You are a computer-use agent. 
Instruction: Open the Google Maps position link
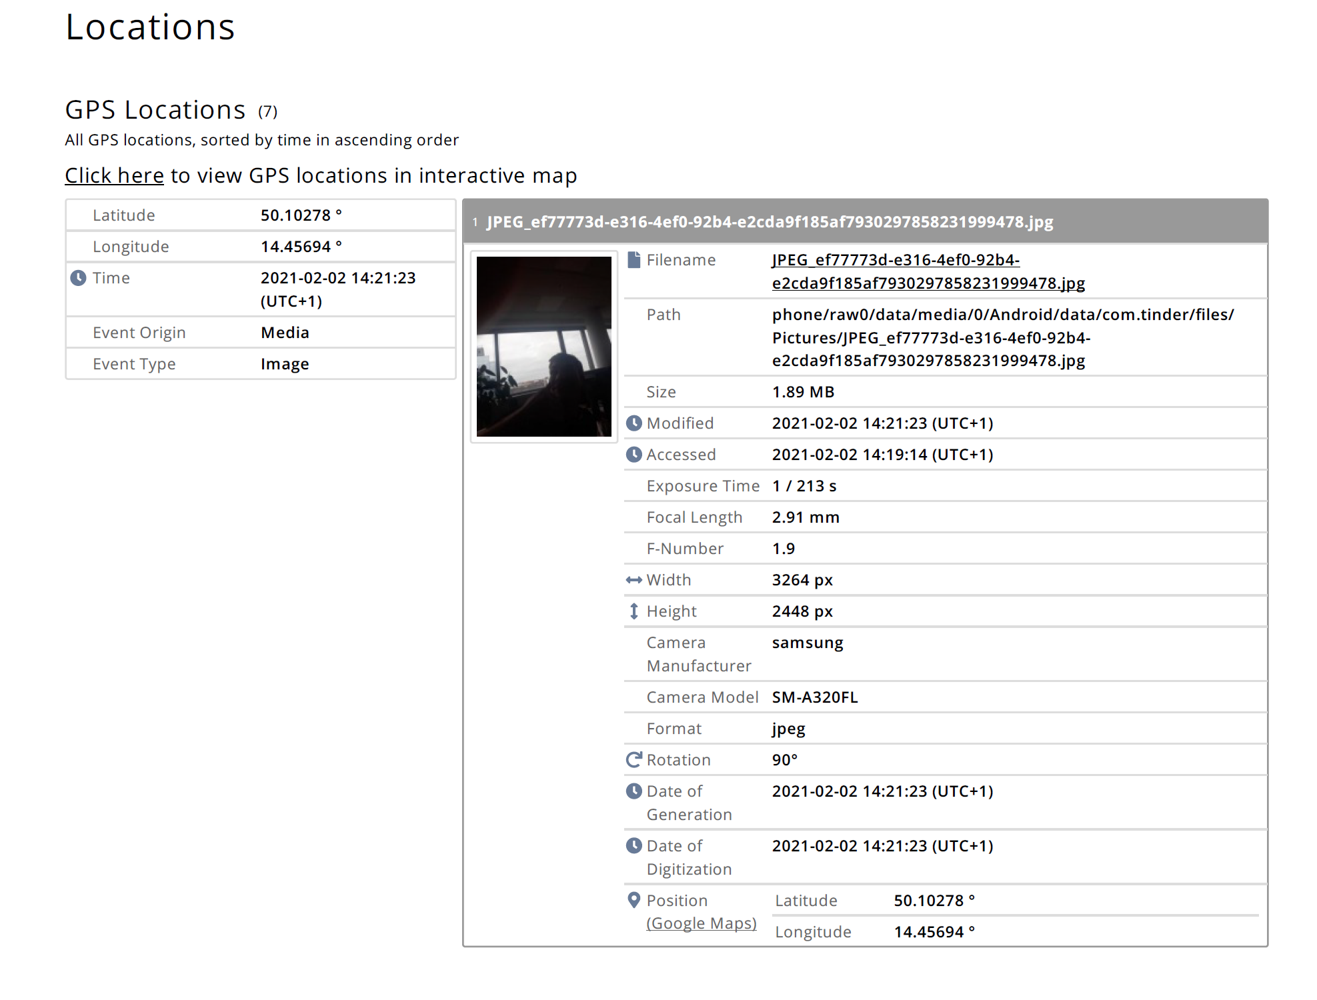[701, 923]
